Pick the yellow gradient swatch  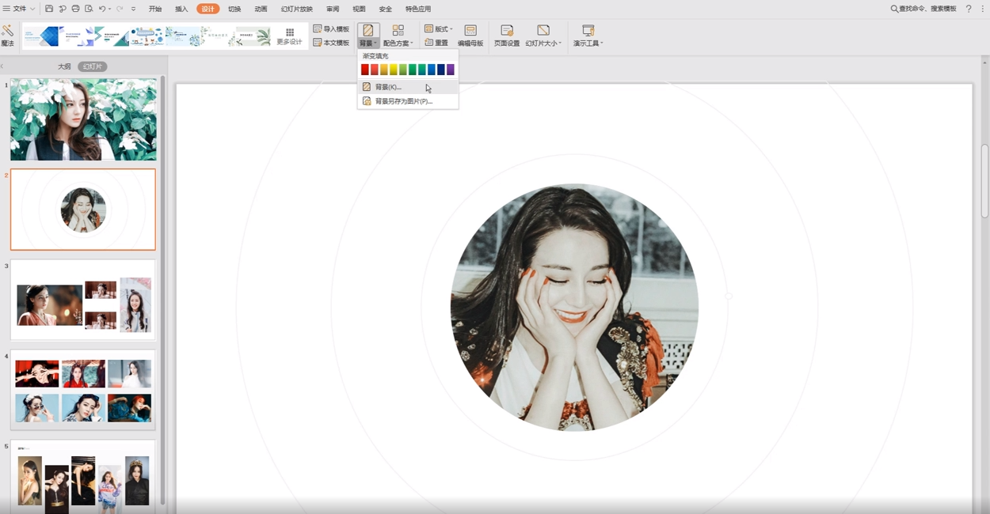[x=394, y=70]
